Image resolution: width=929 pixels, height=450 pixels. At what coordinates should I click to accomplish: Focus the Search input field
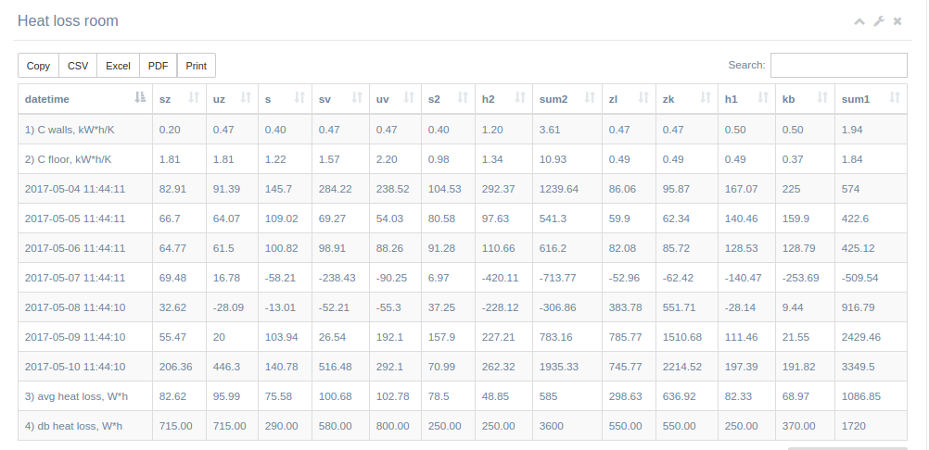click(838, 65)
